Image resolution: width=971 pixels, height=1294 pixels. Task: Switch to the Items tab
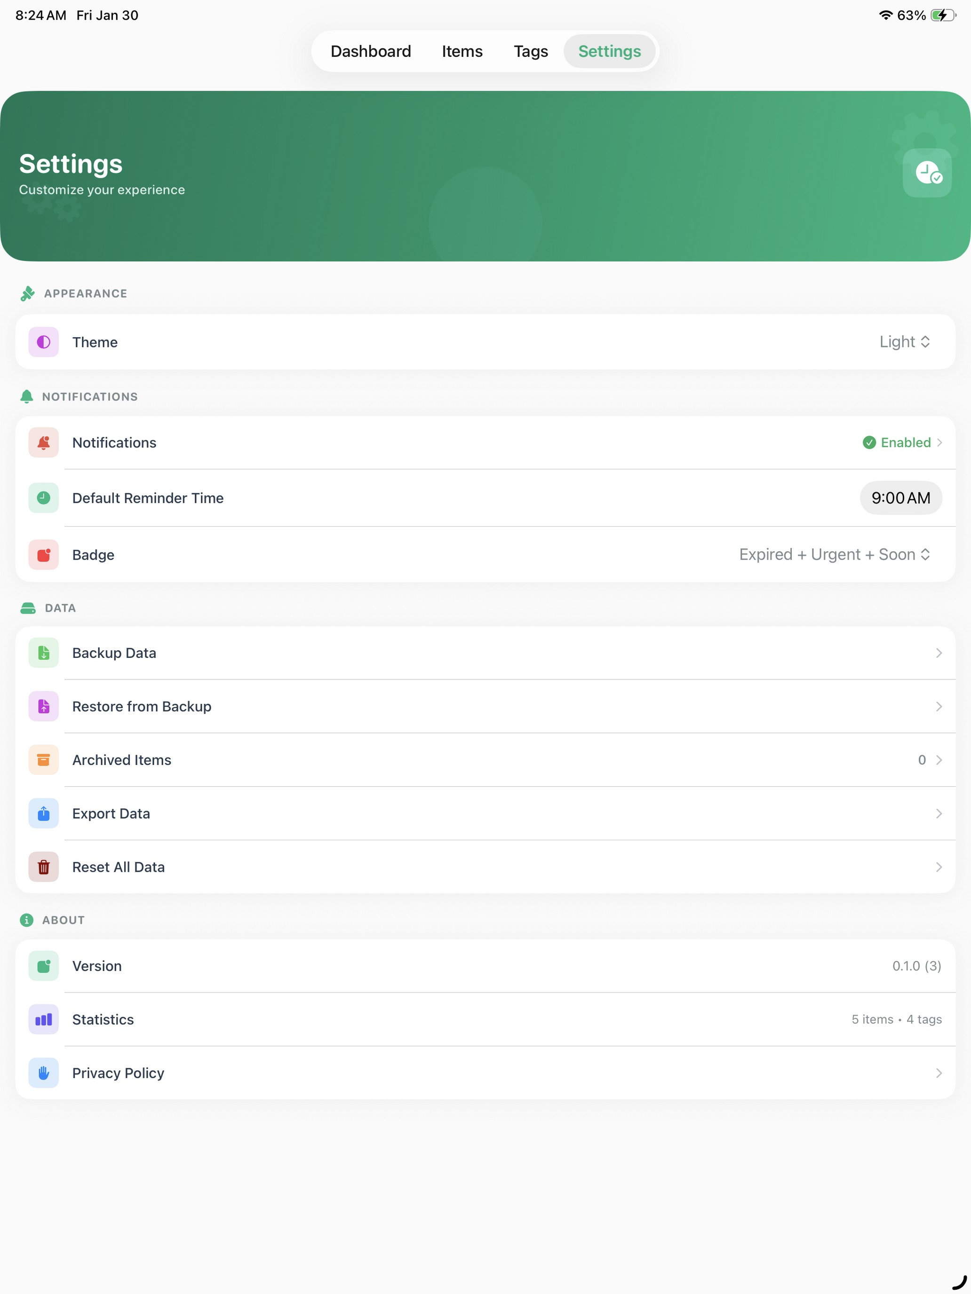tap(462, 51)
